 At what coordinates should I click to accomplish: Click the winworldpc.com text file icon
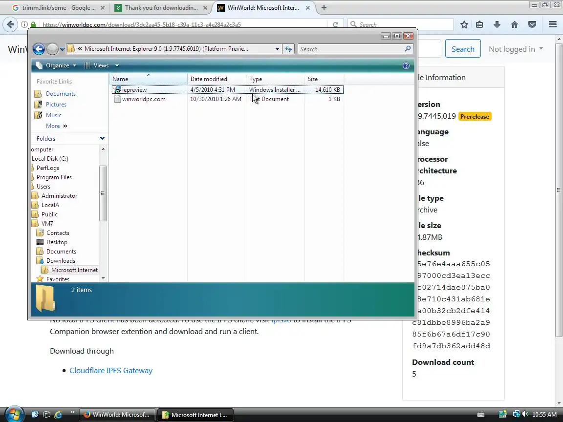pos(117,99)
